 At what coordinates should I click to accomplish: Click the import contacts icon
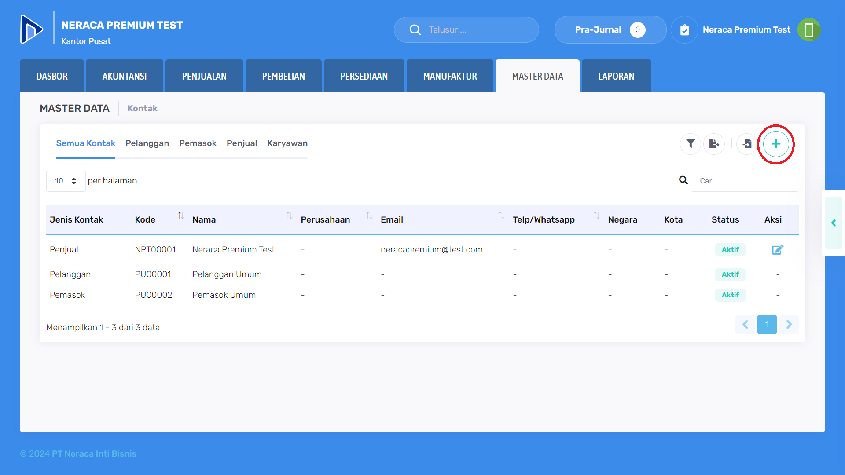(x=747, y=144)
